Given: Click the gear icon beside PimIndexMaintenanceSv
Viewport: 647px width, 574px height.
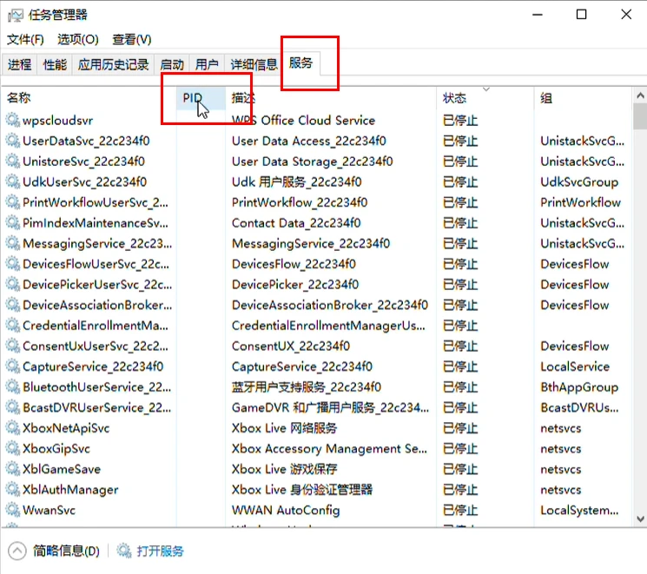Looking at the screenshot, I should tap(12, 223).
